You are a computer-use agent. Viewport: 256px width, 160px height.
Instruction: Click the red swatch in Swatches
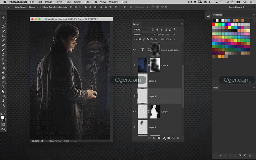pyautogui.click(x=214, y=24)
